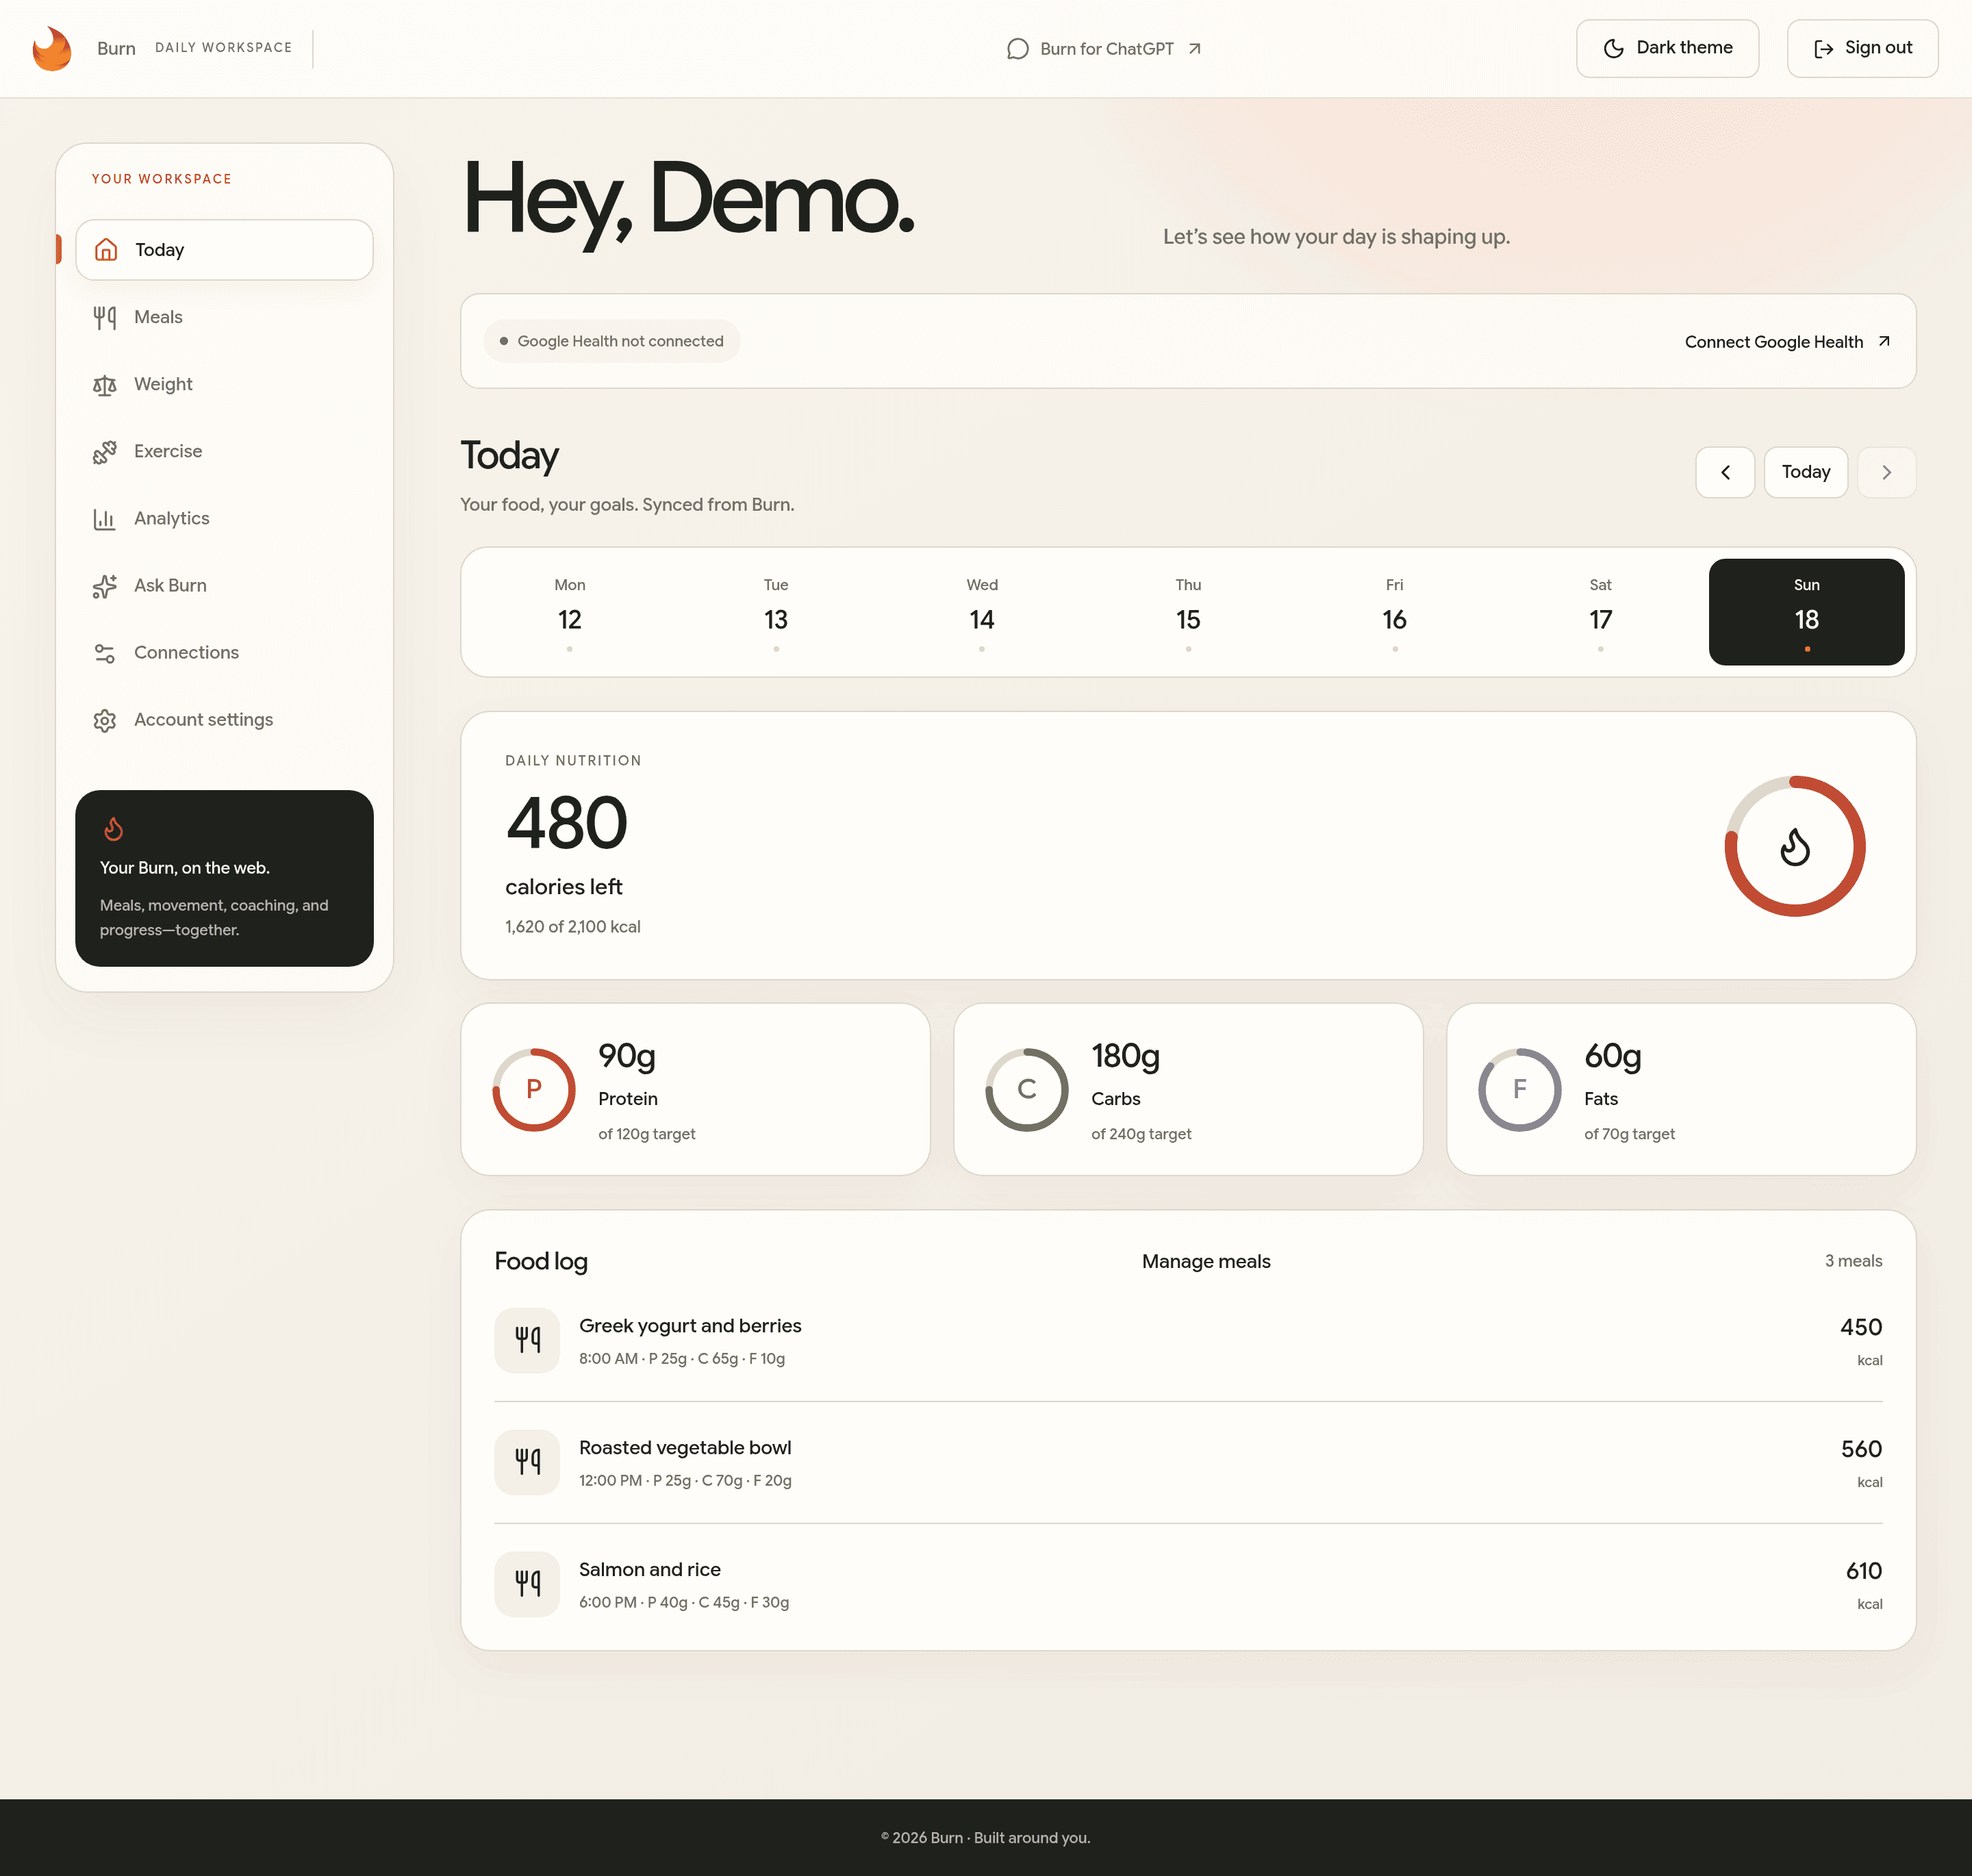Click the 60g Fats value
Image resolution: width=1972 pixels, height=1876 pixels.
1612,1056
